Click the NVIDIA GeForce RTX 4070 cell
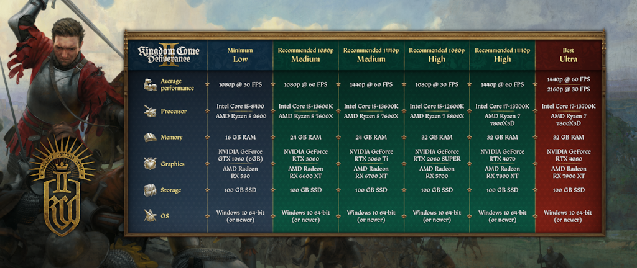The height and width of the screenshot is (268, 637). tap(502, 156)
